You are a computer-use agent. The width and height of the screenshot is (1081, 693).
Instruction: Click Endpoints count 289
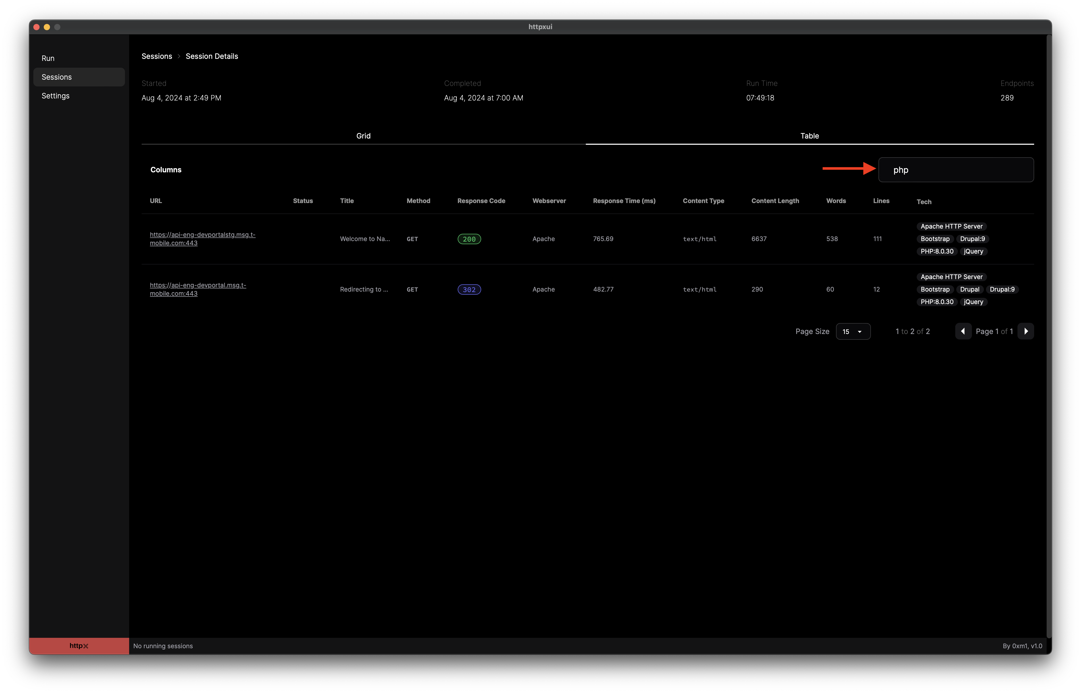tap(1007, 98)
